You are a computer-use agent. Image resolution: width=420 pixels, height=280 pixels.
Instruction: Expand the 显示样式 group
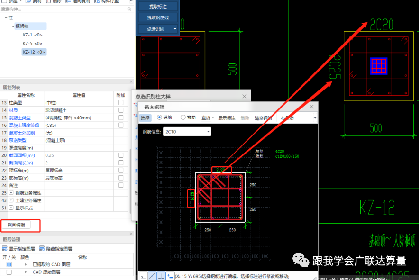tap(11, 208)
